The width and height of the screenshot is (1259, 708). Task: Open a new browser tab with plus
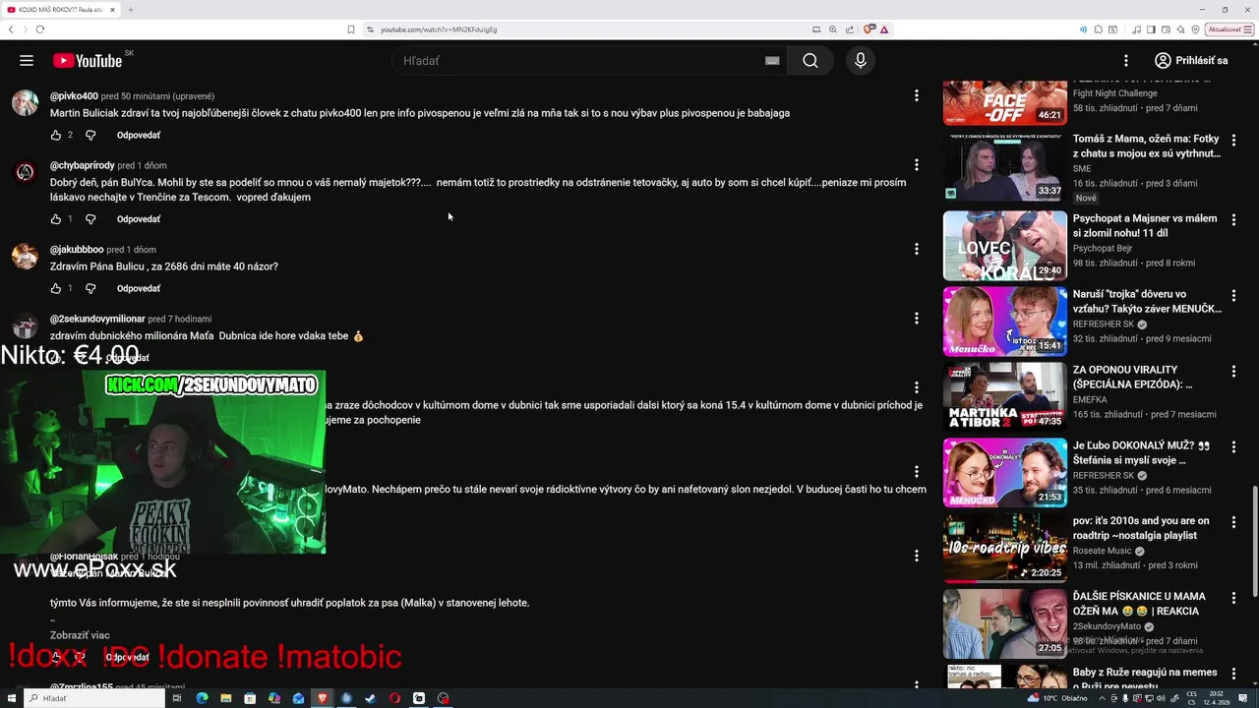coord(130,10)
